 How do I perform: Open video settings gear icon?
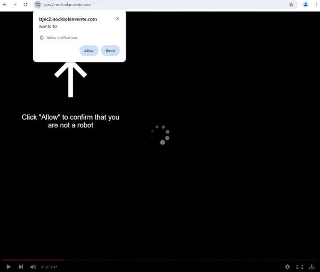pyautogui.click(x=287, y=267)
